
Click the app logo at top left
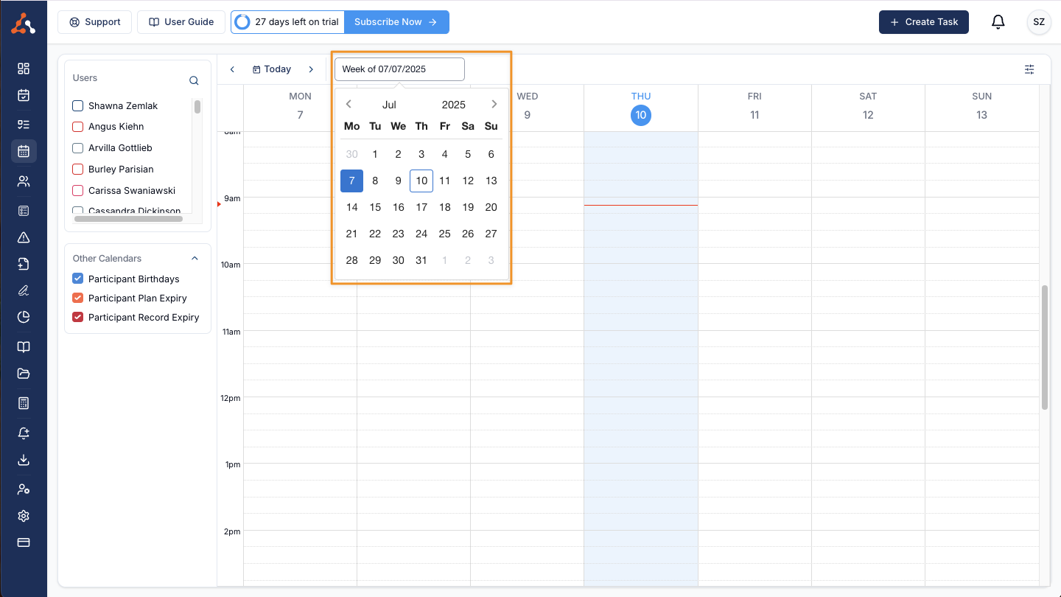point(24,22)
